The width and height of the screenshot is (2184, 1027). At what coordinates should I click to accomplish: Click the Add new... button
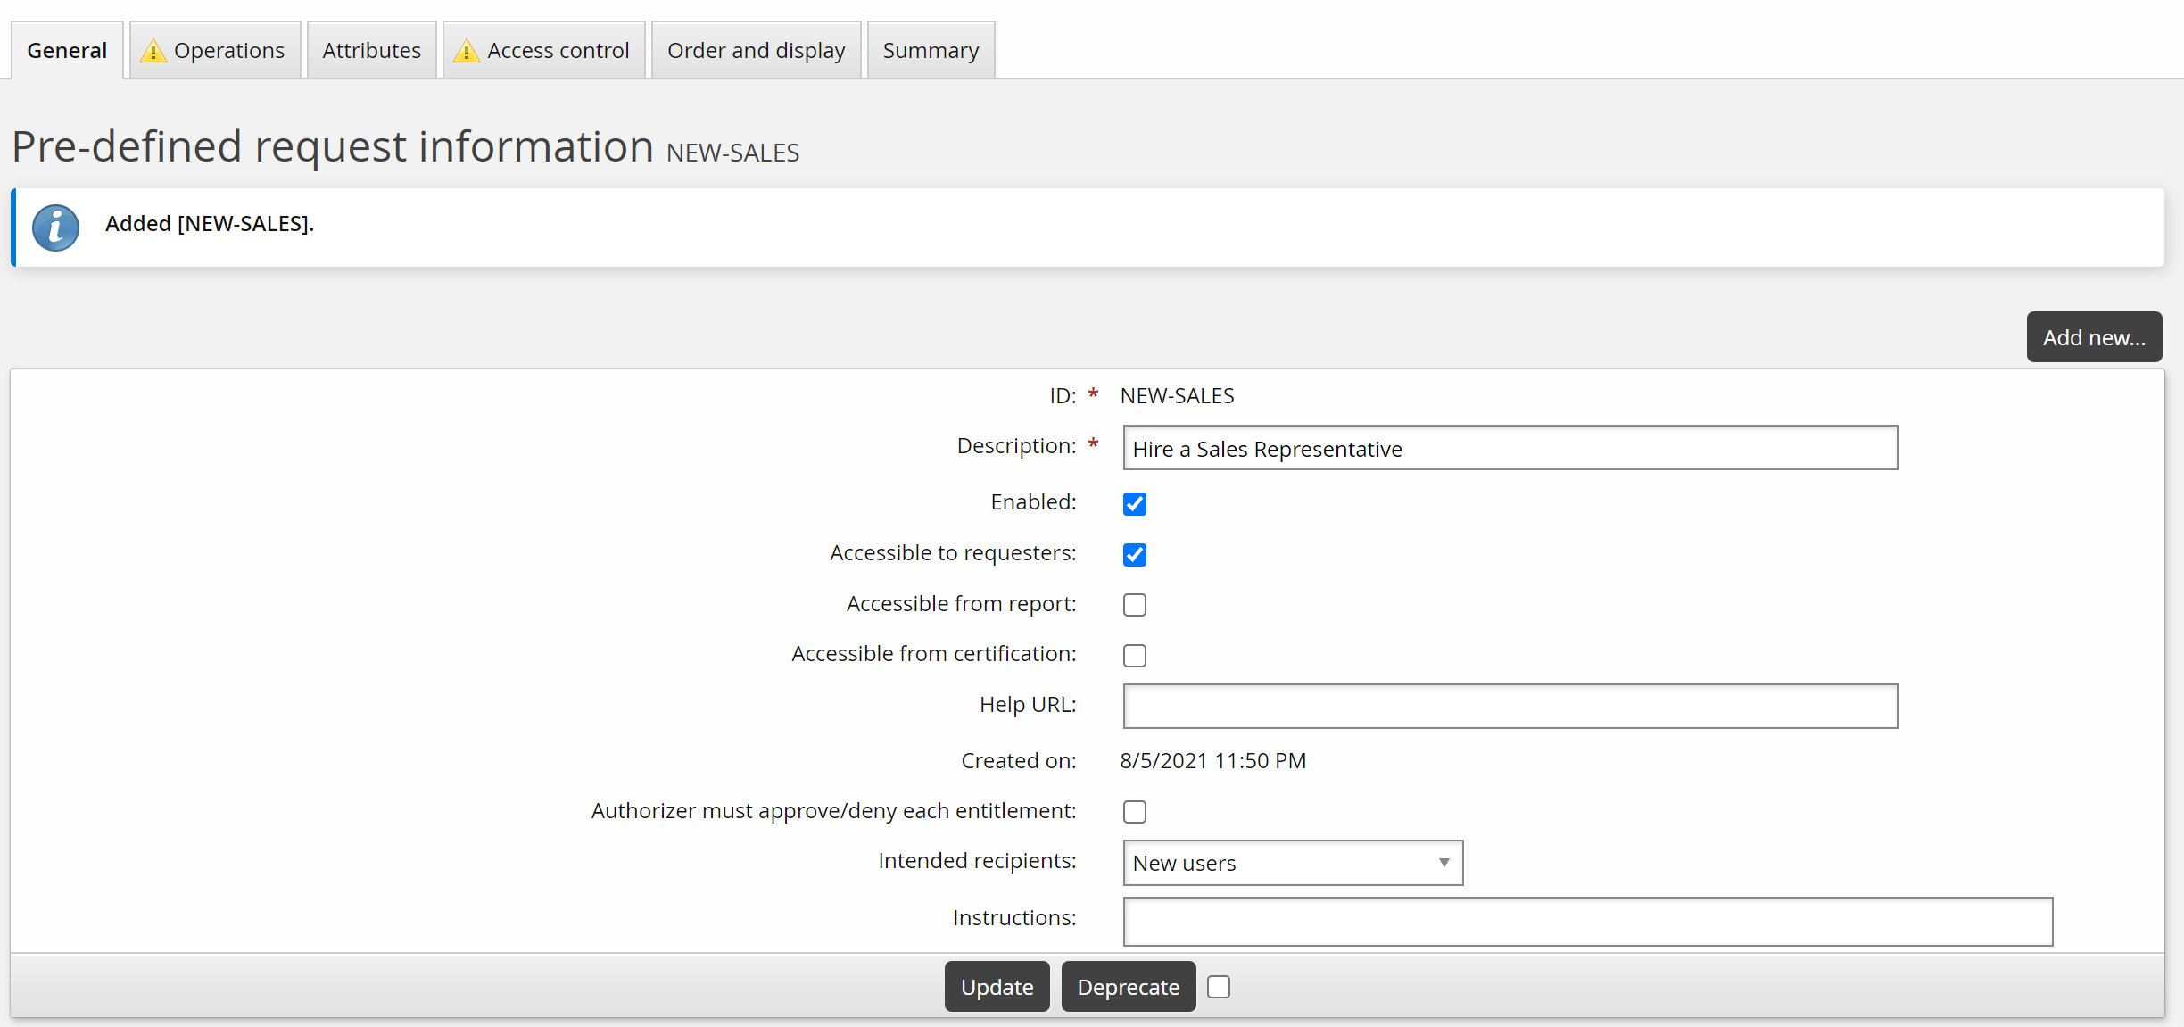point(2093,337)
